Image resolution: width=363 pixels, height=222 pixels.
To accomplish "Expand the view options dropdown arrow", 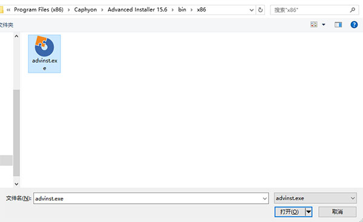I will coord(324,25).
